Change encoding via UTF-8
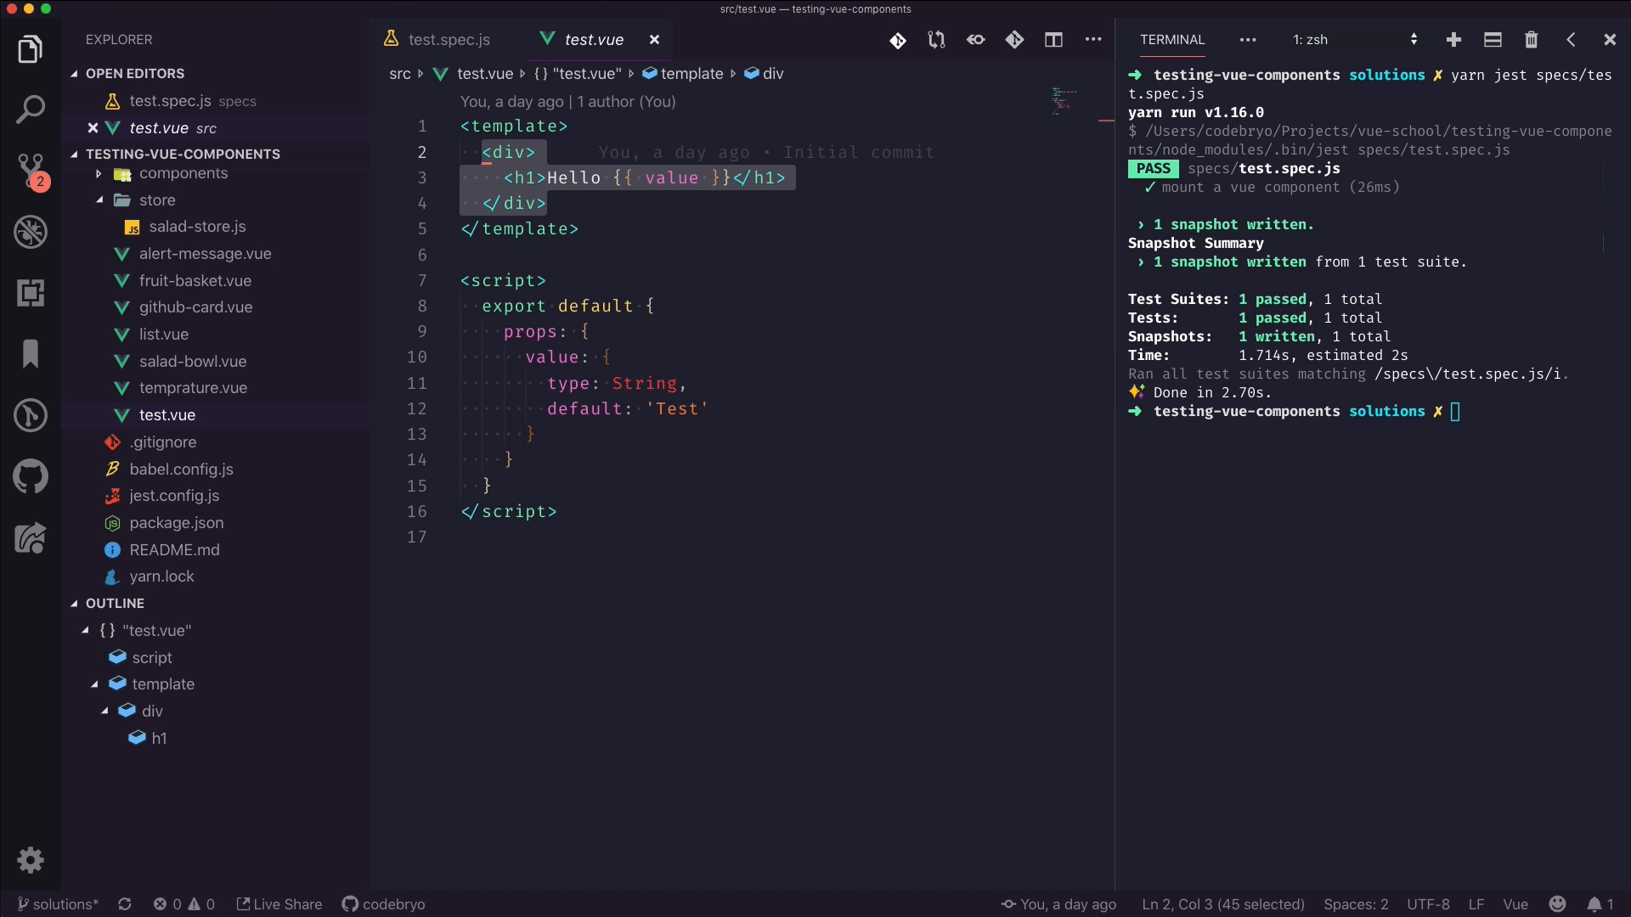This screenshot has width=1631, height=917. pyautogui.click(x=1428, y=904)
